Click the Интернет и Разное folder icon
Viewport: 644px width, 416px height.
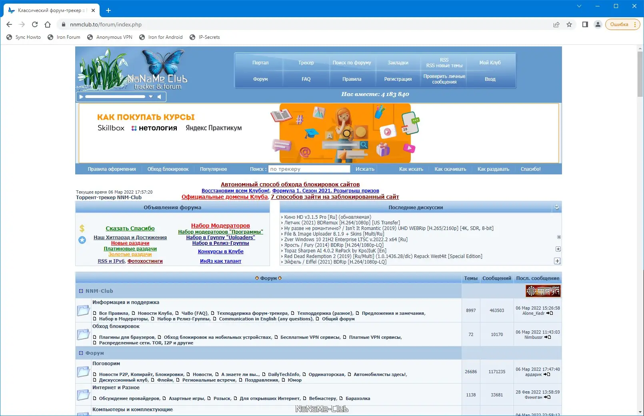pos(83,395)
